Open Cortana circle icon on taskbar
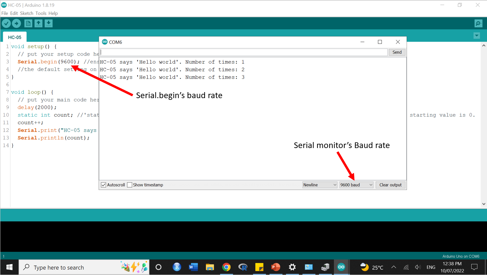 pyautogui.click(x=159, y=267)
